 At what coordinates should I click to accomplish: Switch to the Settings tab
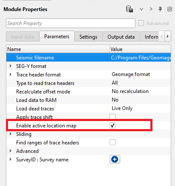tap(88, 37)
